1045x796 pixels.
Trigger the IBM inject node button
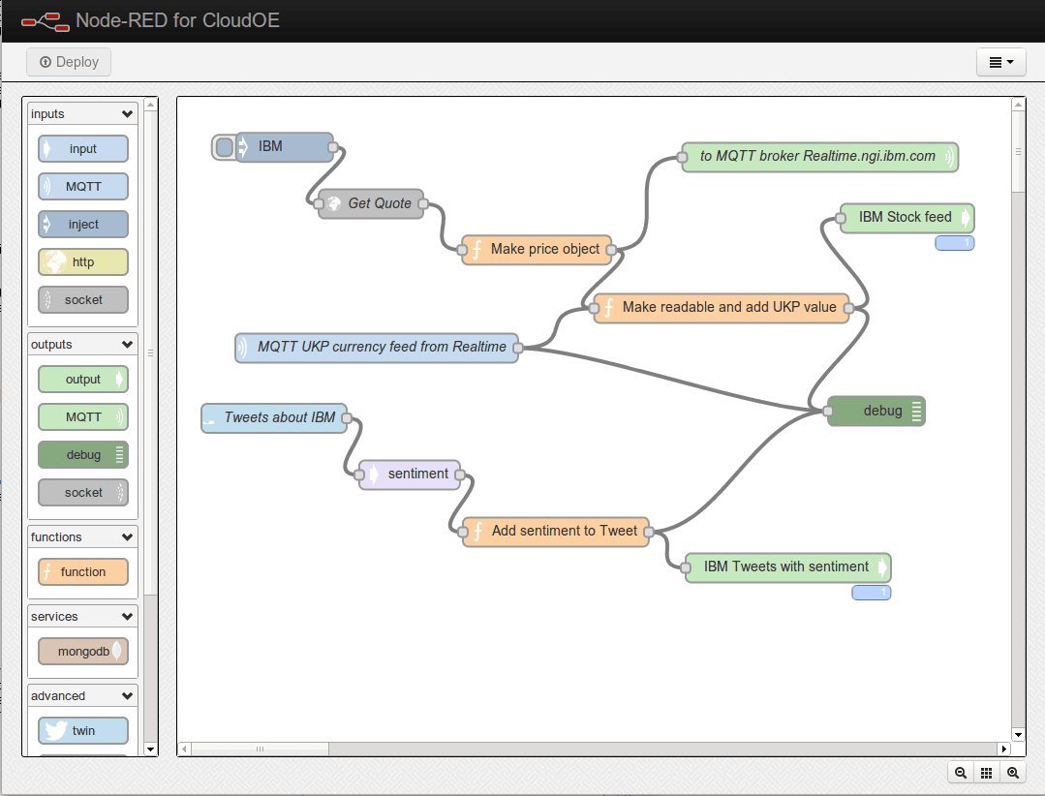225,147
